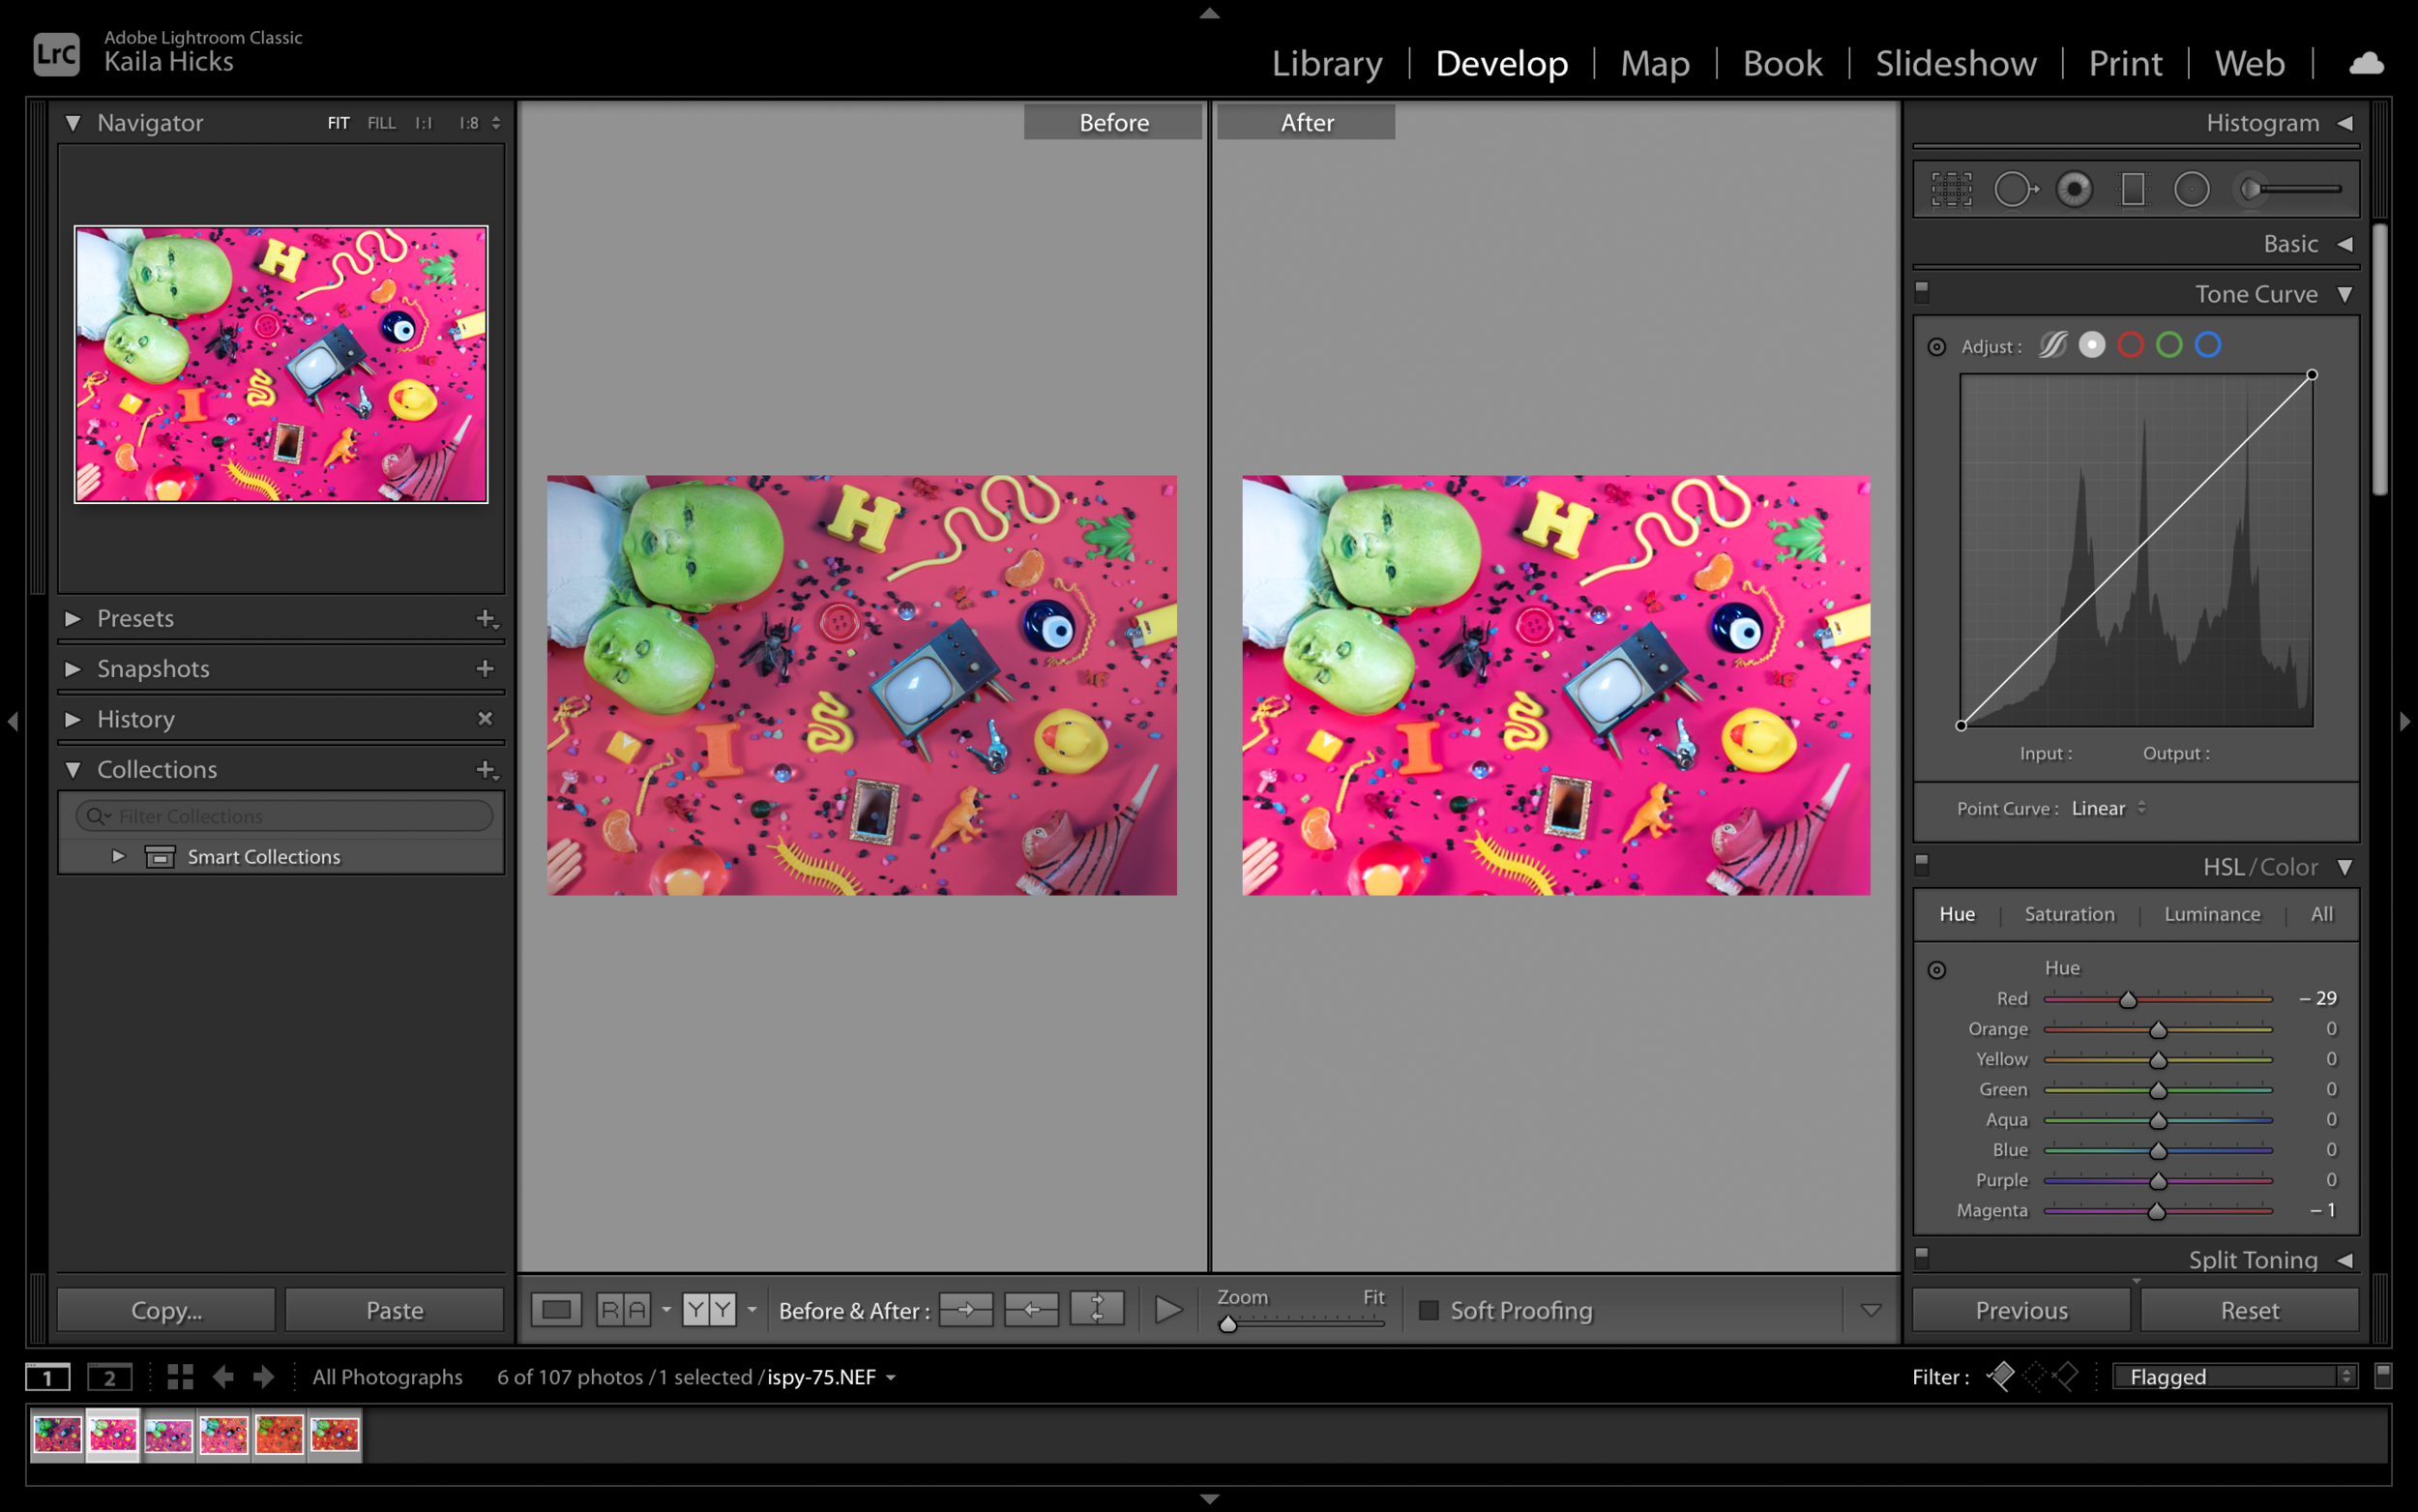Select the red channel curve

tap(2130, 345)
